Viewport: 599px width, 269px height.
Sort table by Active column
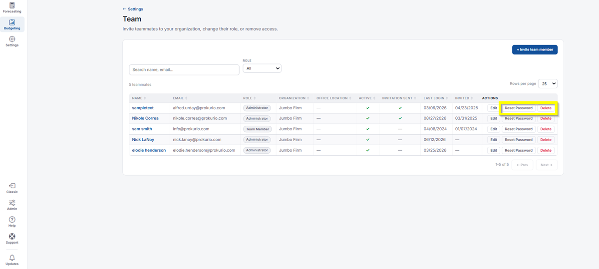(x=367, y=98)
